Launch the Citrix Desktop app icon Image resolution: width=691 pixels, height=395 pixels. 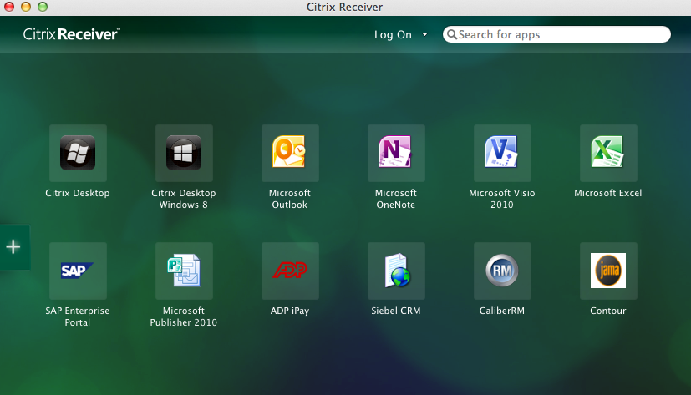(x=78, y=153)
